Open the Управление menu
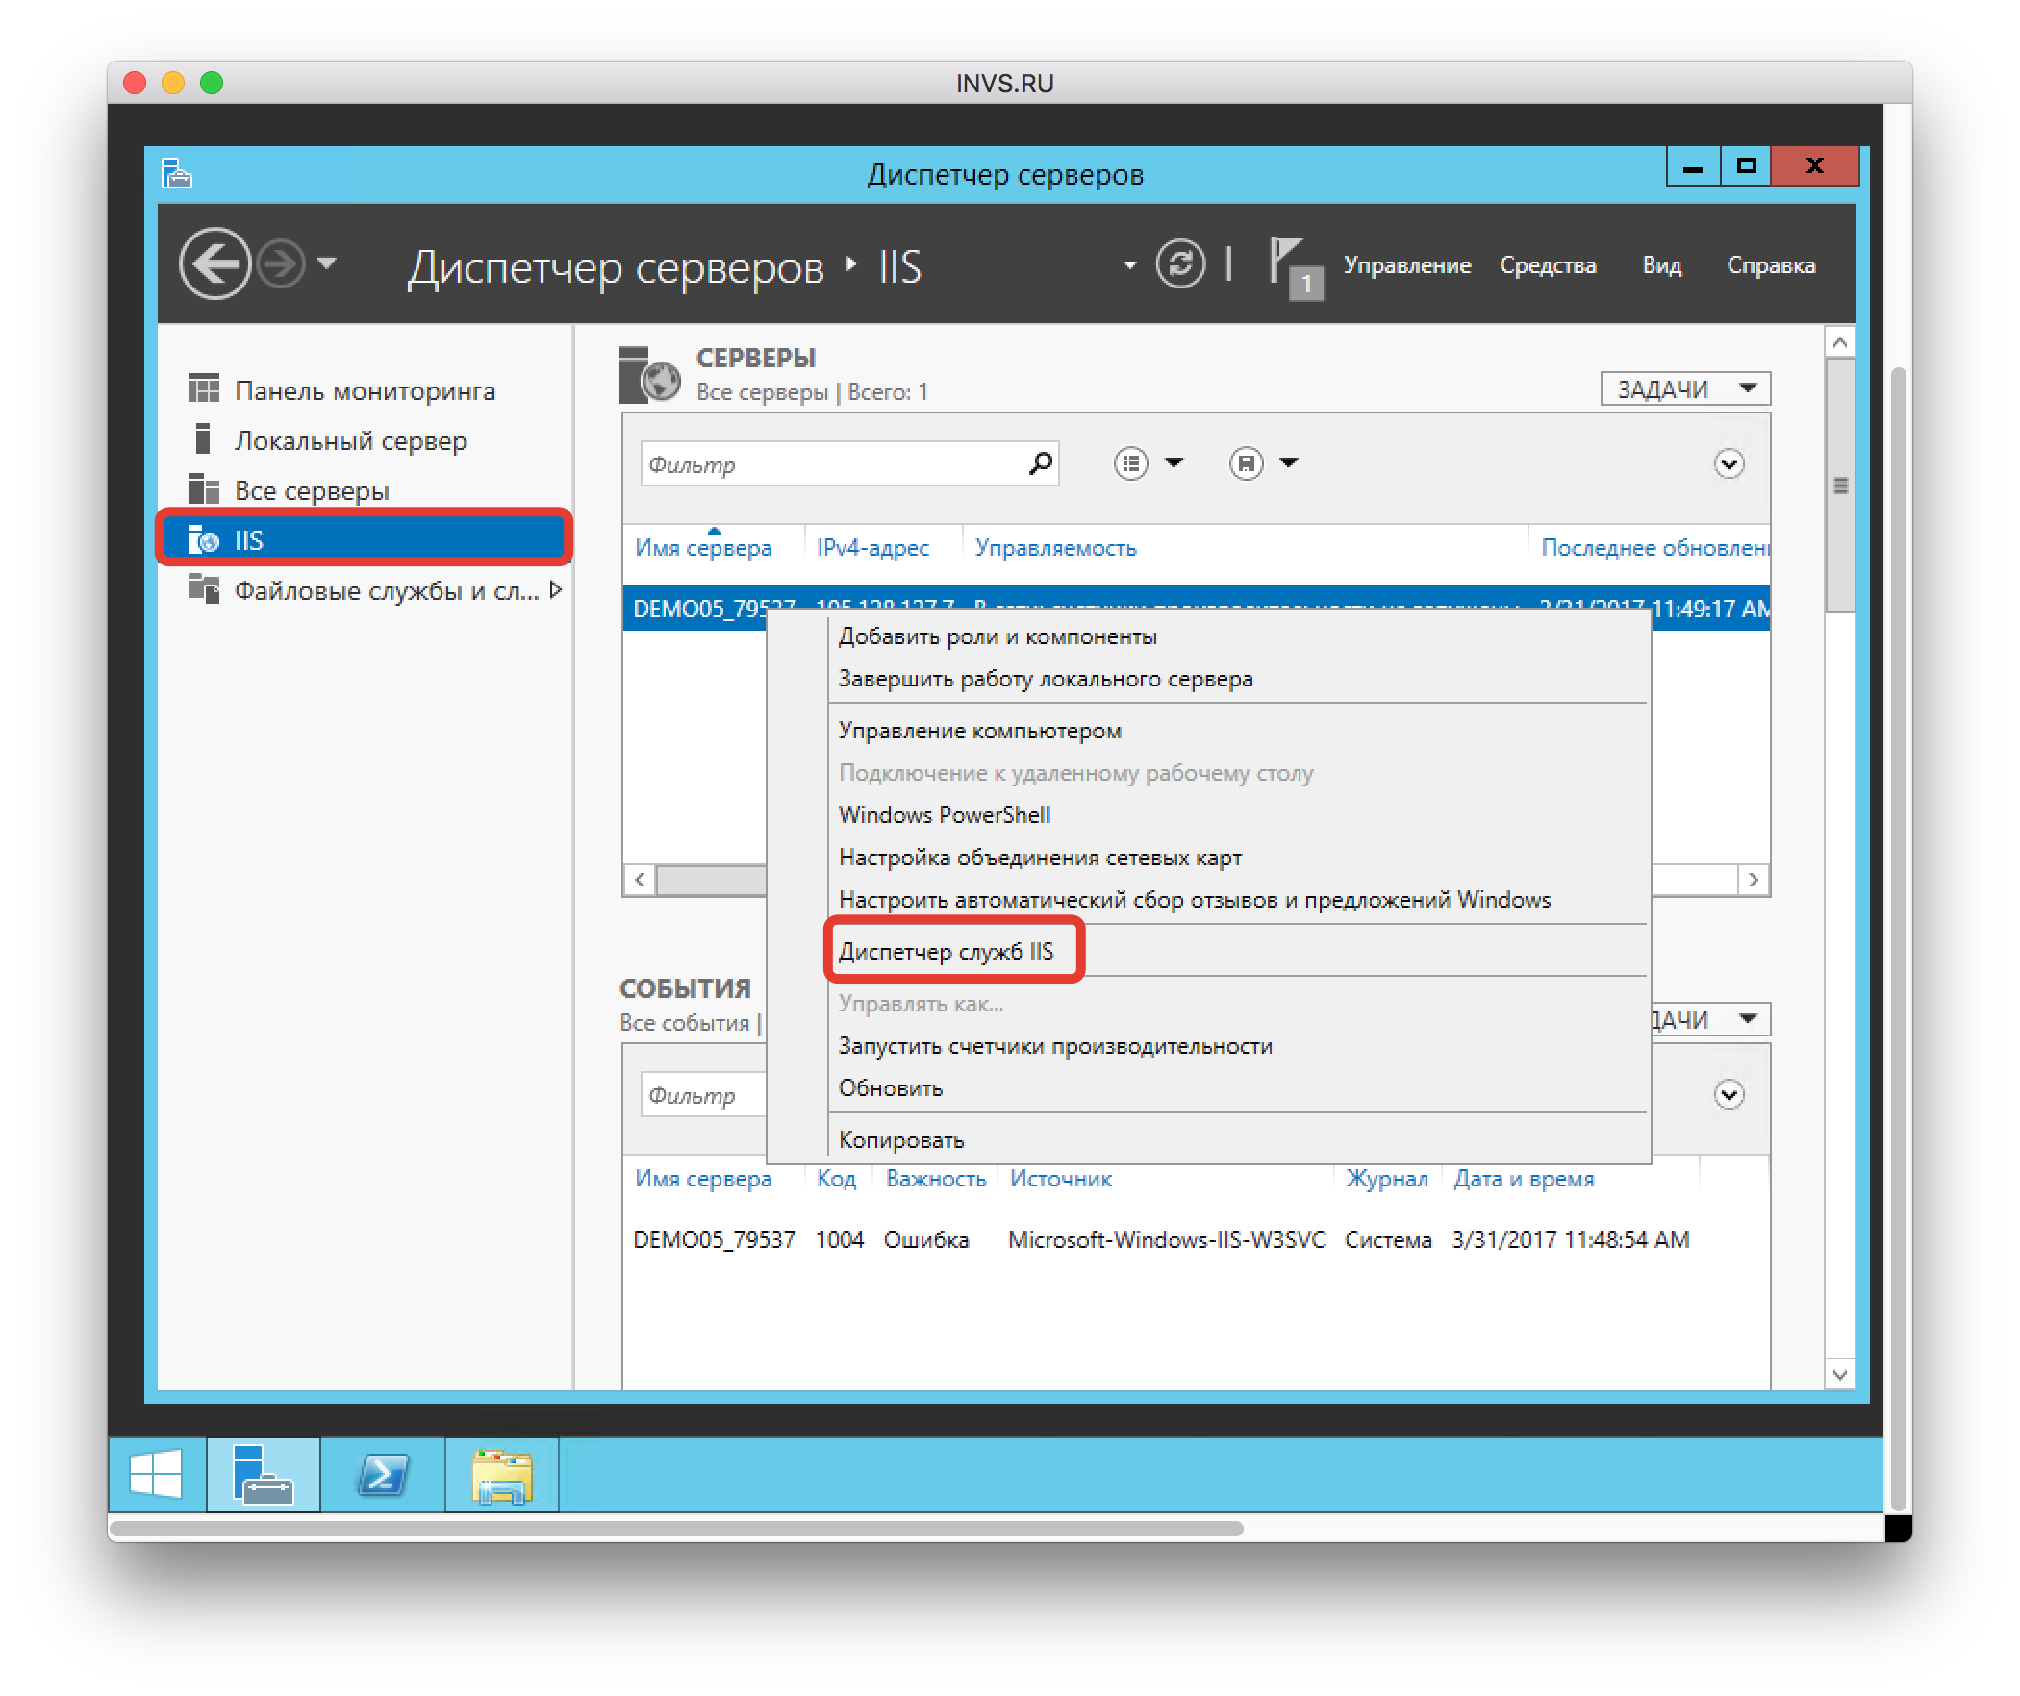This screenshot has height=1696, width=2020. [1406, 265]
